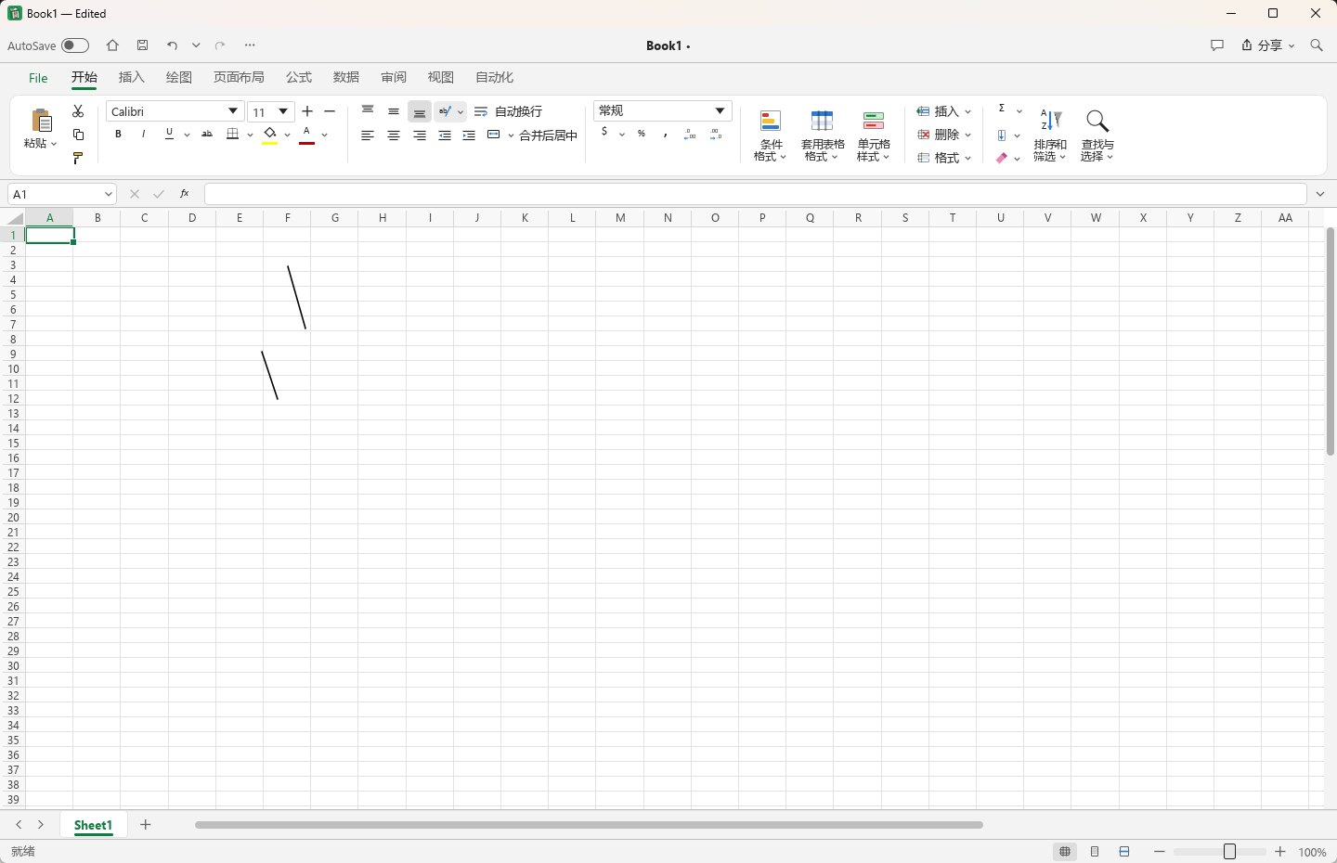Open the 数据 tab
Screen dimensions: 1337x863
346,77
